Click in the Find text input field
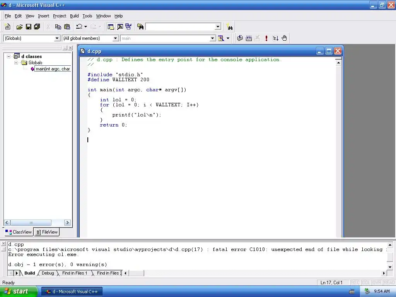 180,27
